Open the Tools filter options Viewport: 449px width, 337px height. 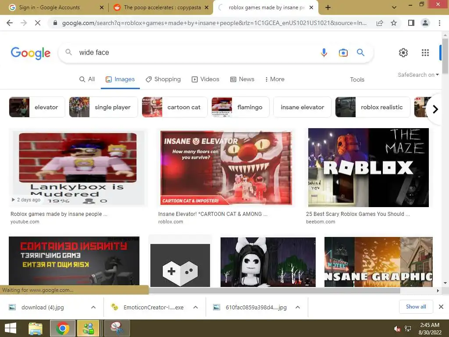357,79
